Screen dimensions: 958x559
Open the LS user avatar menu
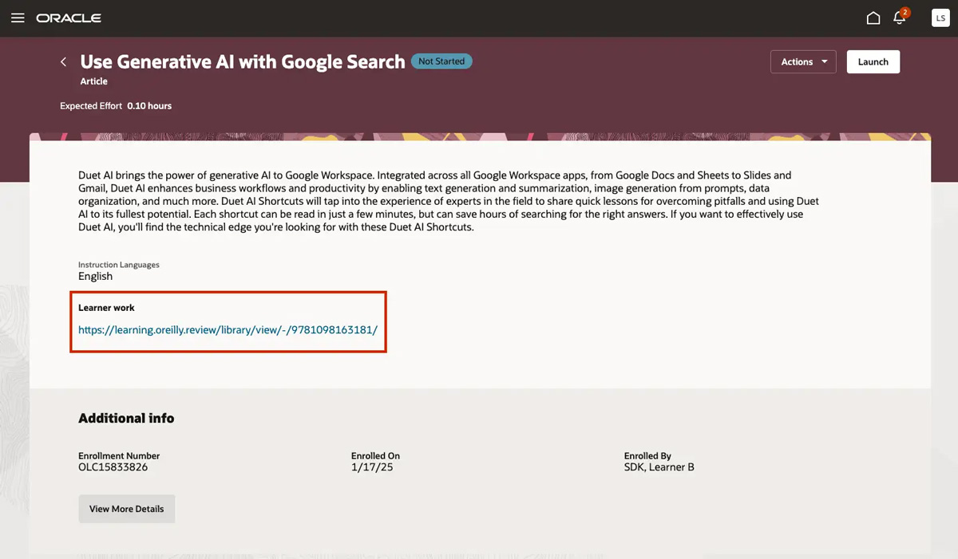click(940, 18)
